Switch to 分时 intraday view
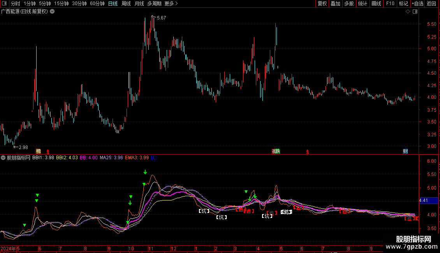 pos(16,4)
